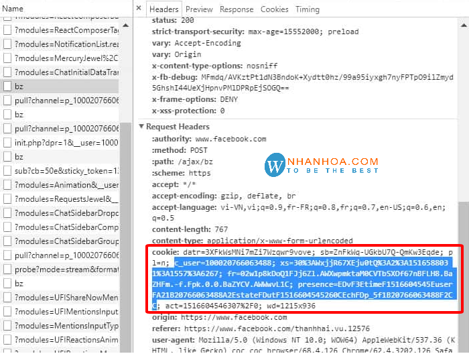Click the Name column header

(x=13, y=8)
